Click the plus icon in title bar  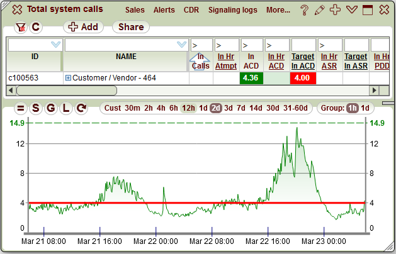[336, 10]
